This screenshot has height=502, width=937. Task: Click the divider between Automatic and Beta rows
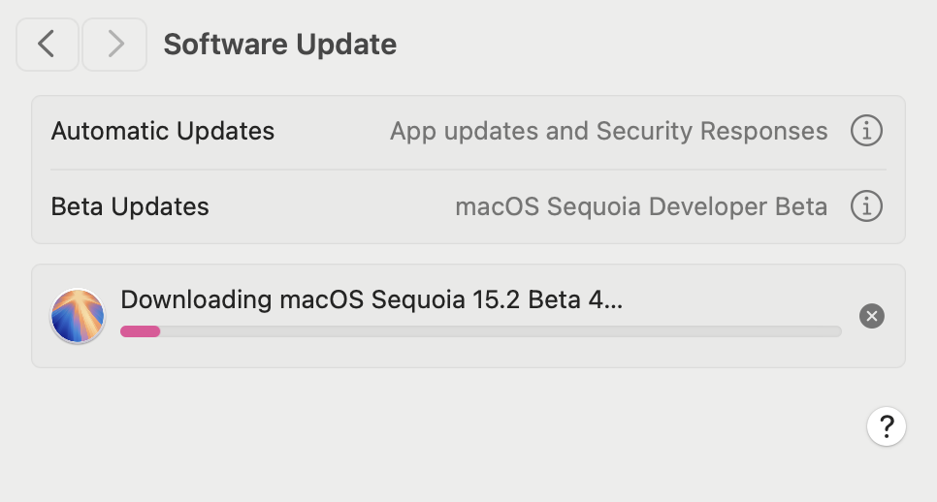pyautogui.click(x=468, y=170)
